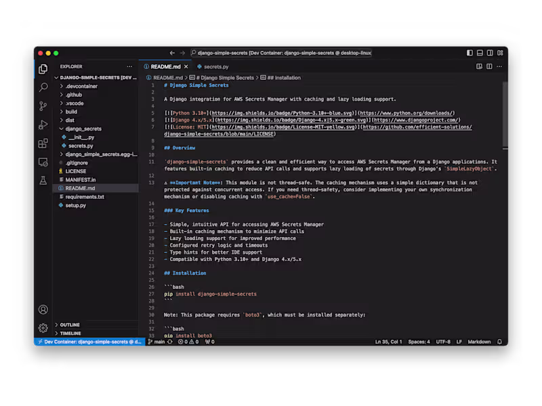Select the README.md editor tab

pyautogui.click(x=165, y=66)
